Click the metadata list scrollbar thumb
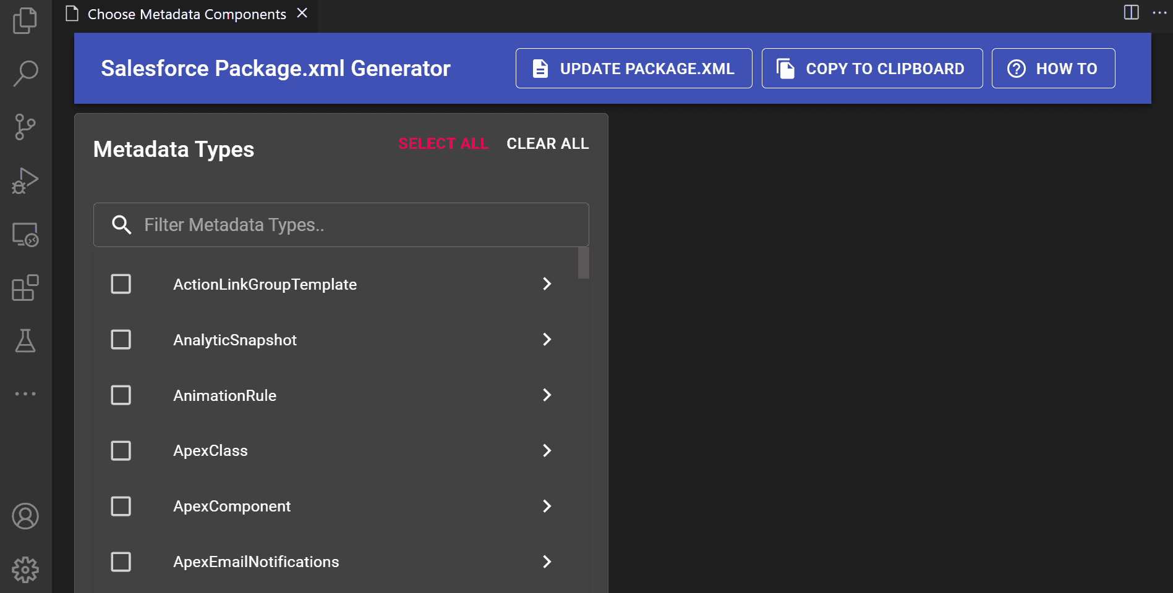 tap(583, 263)
